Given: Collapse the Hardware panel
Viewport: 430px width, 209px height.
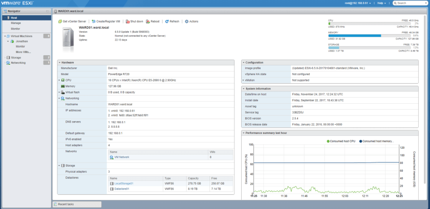Looking at the screenshot, I should click(x=59, y=63).
